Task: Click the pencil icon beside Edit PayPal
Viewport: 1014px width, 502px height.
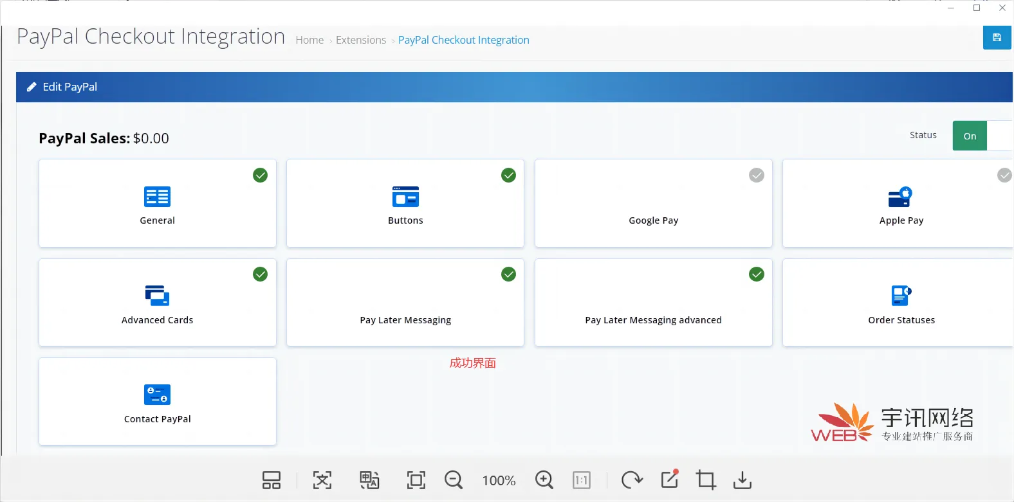Action: coord(32,87)
